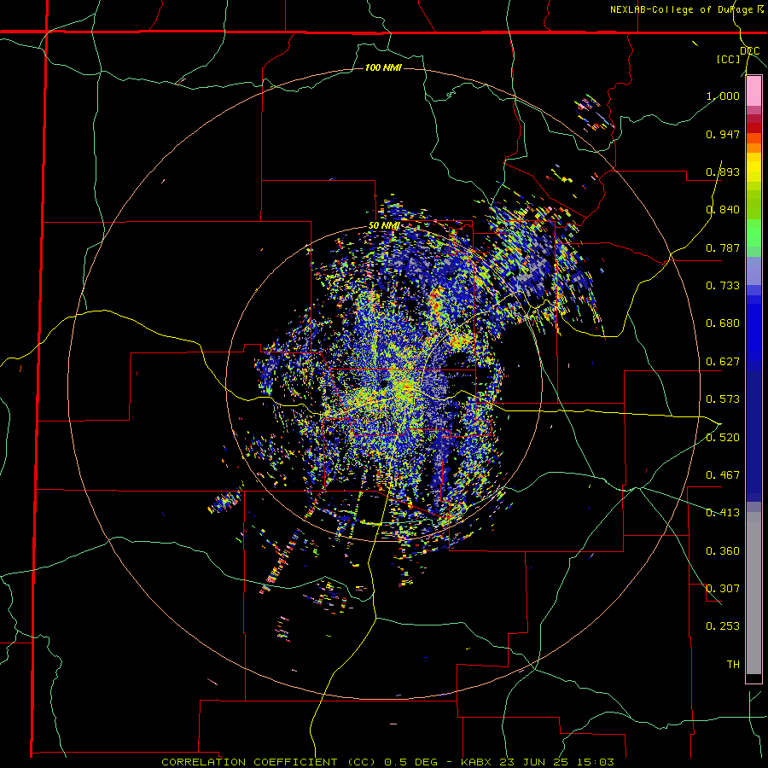
Task: Click the radar site center black dot
Action: [383, 383]
